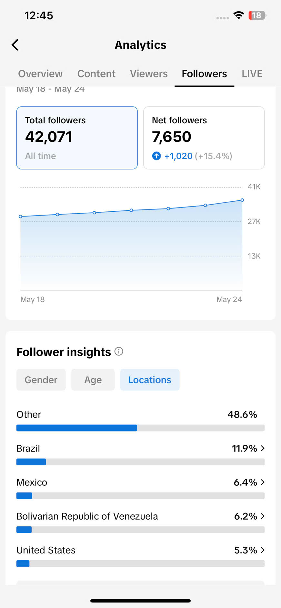Open the LIVE tab
The height and width of the screenshot is (608, 281).
[x=252, y=74]
